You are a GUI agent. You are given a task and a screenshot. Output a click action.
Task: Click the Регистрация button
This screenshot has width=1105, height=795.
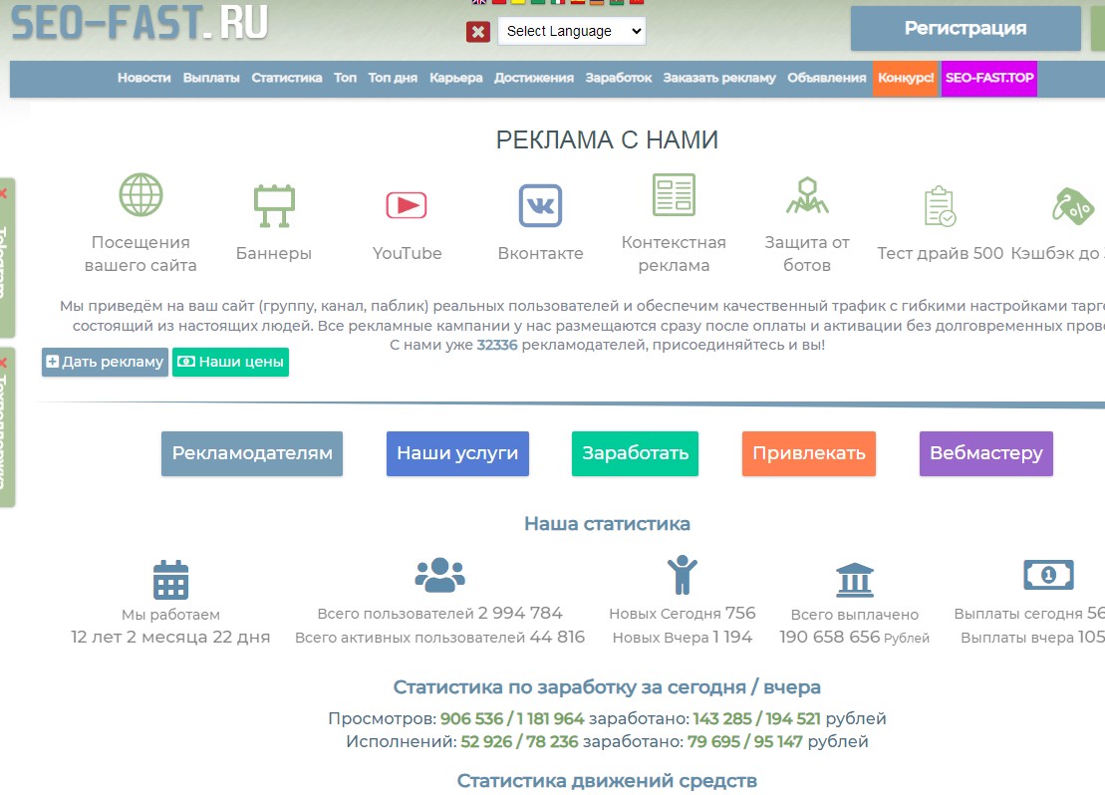tap(966, 28)
